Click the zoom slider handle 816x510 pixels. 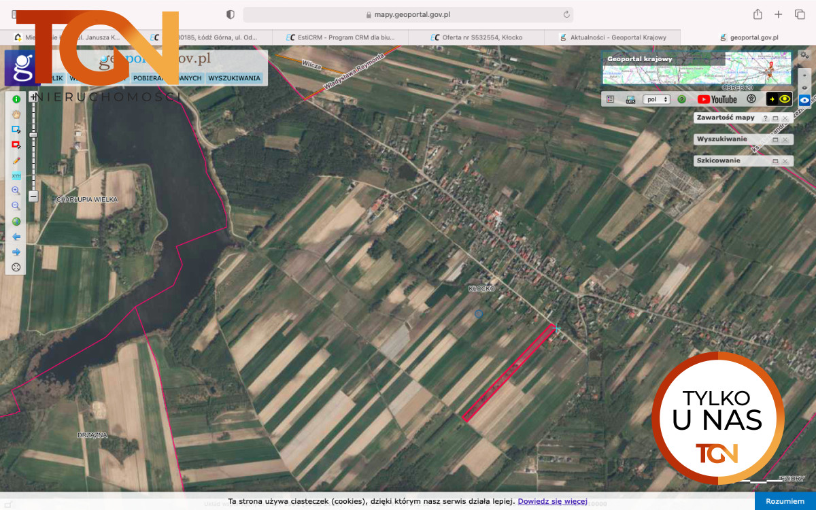(x=33, y=135)
